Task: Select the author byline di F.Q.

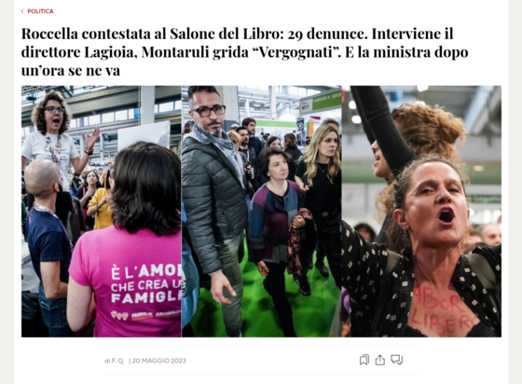Action: point(114,361)
